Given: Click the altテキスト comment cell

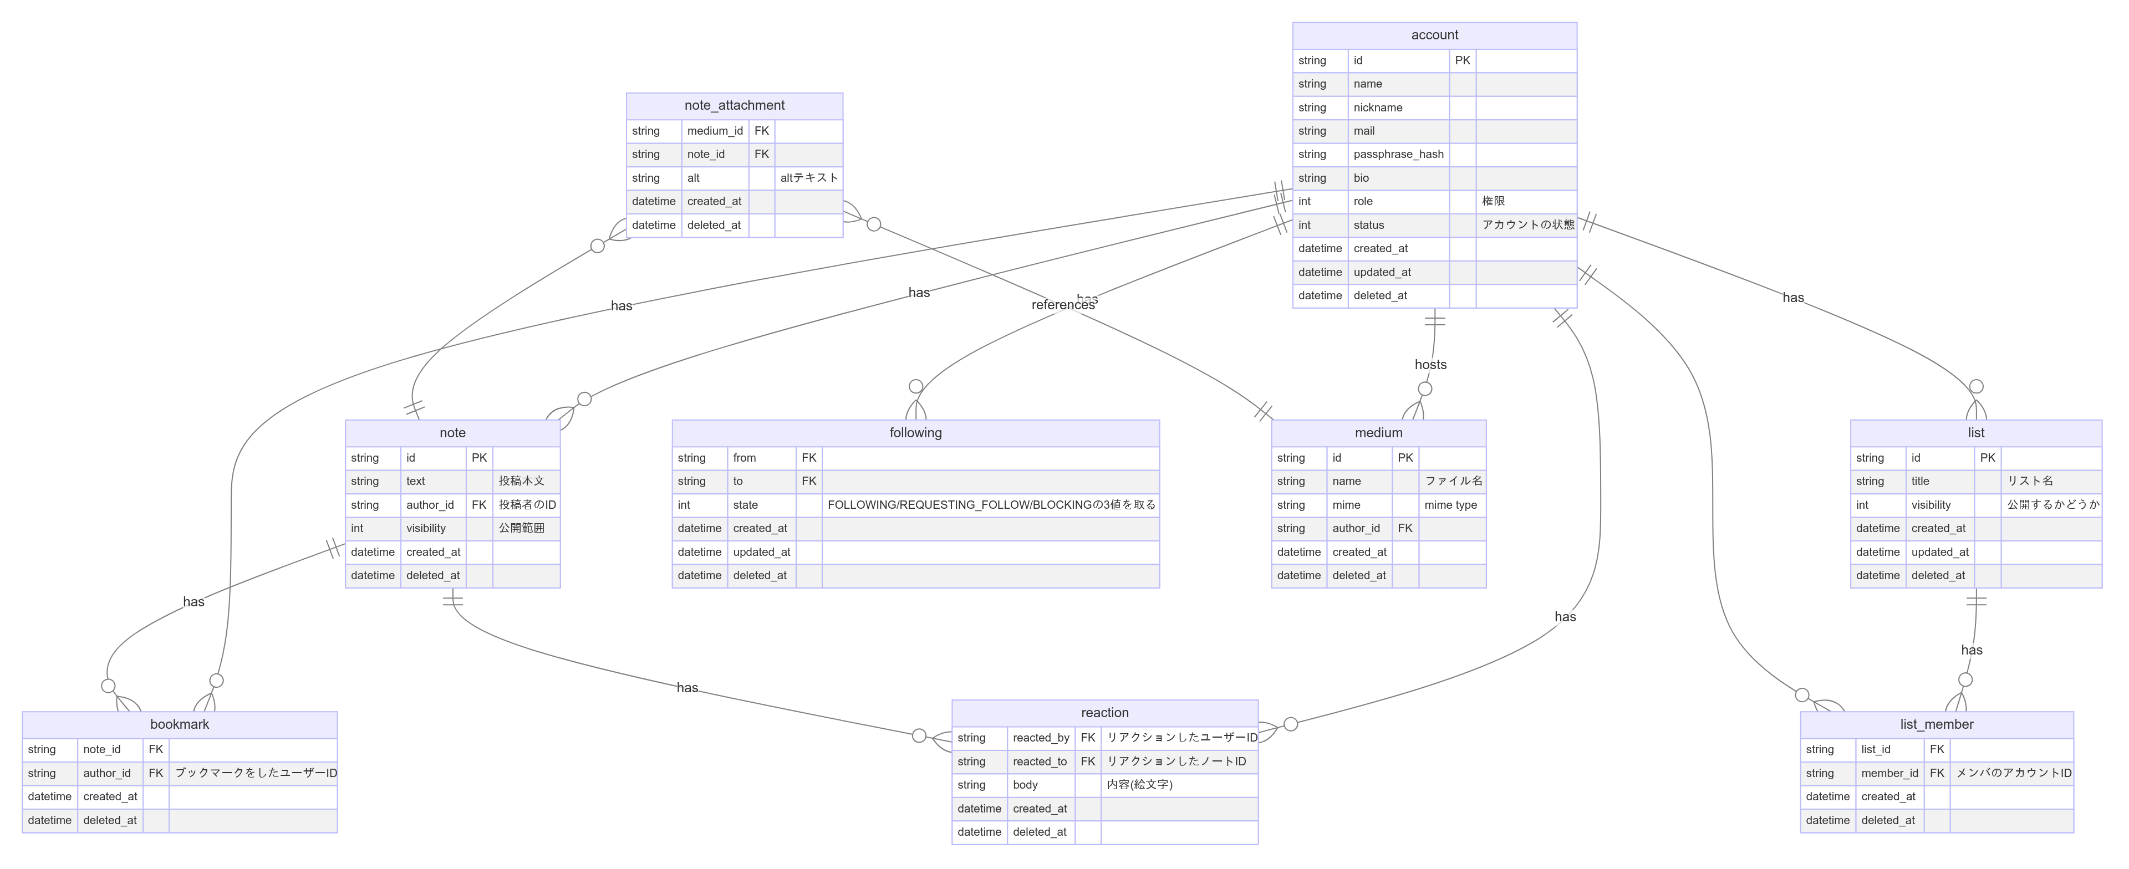Looking at the screenshot, I should (x=808, y=177).
